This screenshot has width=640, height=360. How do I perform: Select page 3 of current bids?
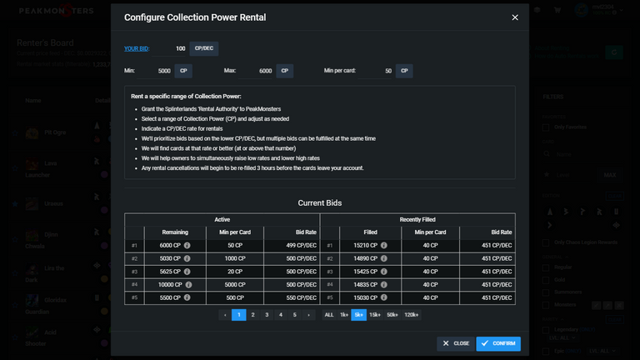pos(267,315)
